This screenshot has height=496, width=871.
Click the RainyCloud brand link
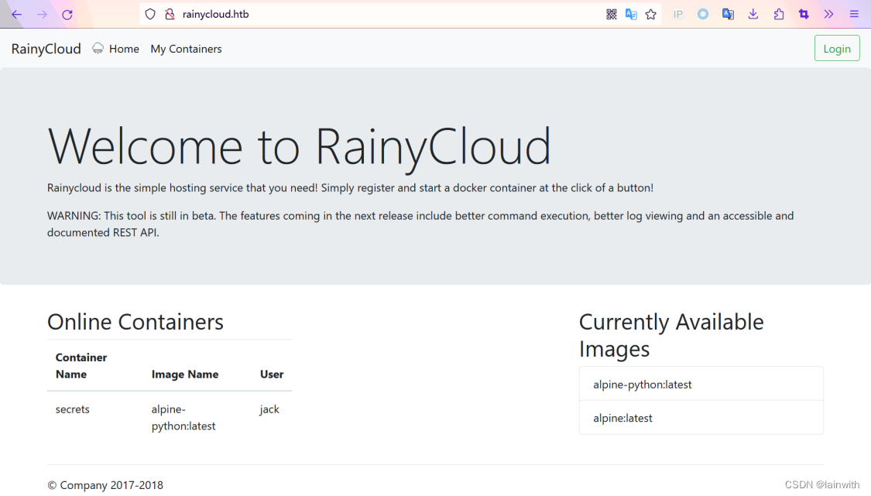(46, 49)
